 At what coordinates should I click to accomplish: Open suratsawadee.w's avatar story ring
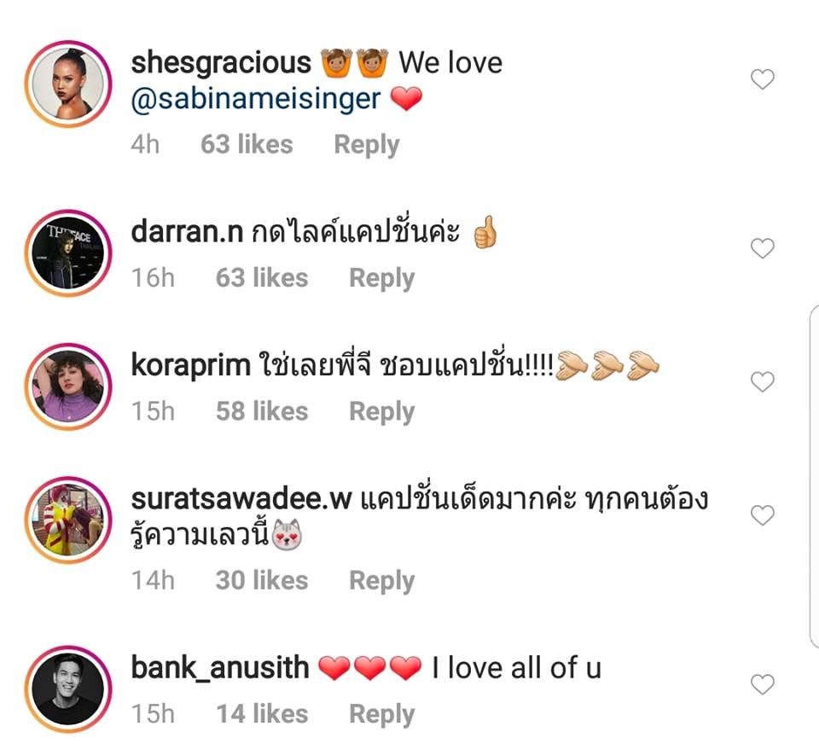click(68, 520)
